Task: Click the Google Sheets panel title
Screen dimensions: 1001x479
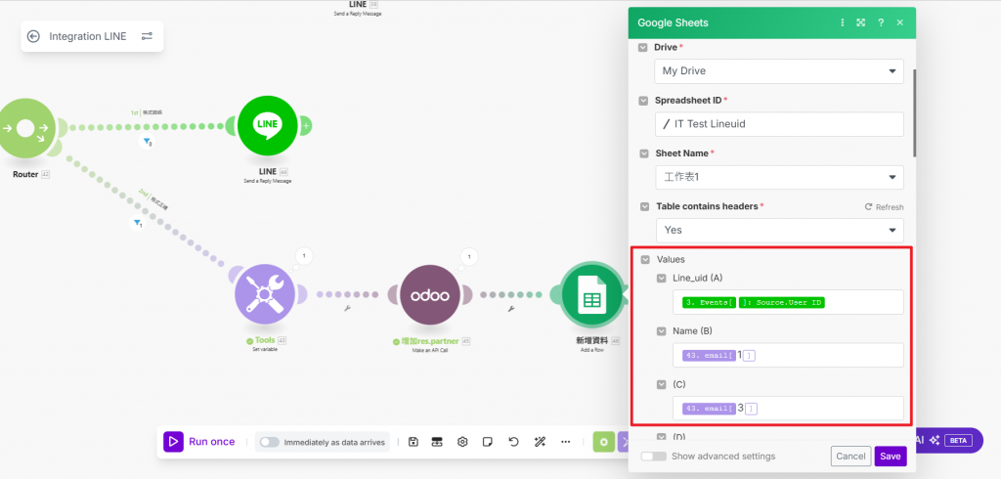Action: coord(673,22)
